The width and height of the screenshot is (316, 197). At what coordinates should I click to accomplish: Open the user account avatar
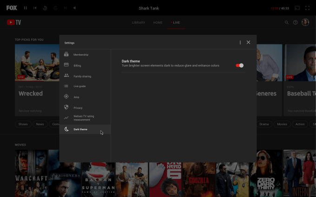(305, 22)
